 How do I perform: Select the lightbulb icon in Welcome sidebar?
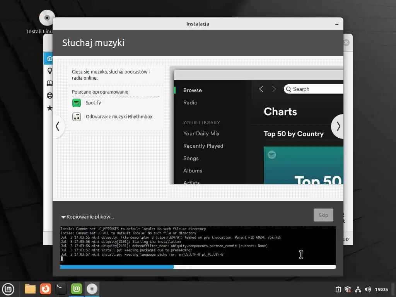click(x=49, y=71)
